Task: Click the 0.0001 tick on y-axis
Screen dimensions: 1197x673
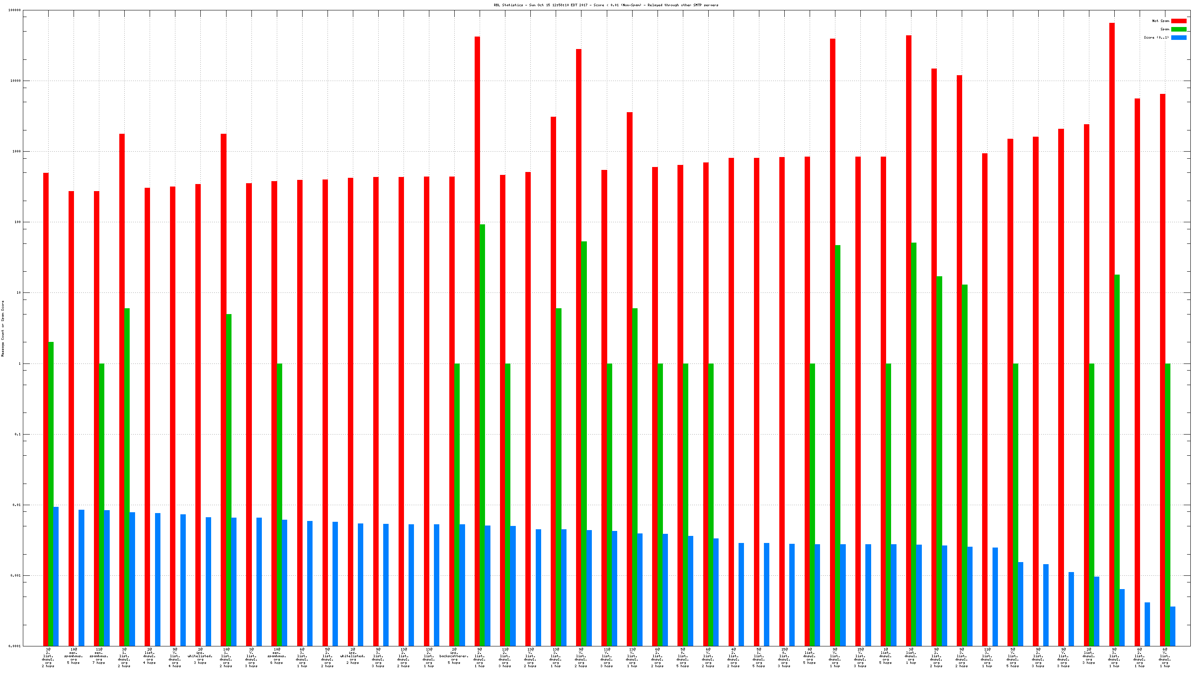Action: click(15, 646)
